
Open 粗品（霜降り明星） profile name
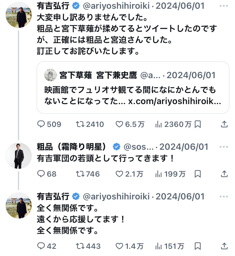click(x=72, y=147)
